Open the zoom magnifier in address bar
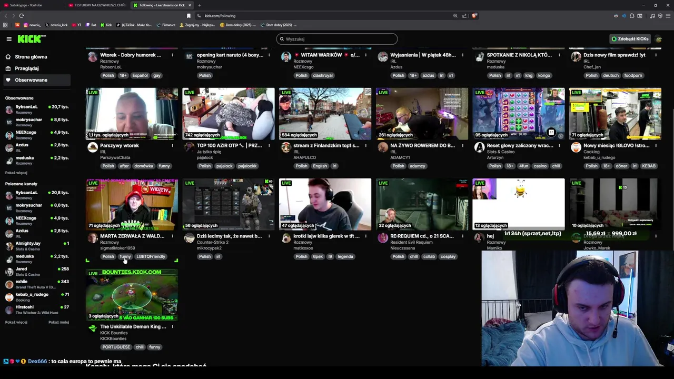The height and width of the screenshot is (379, 674). pyautogui.click(x=455, y=16)
